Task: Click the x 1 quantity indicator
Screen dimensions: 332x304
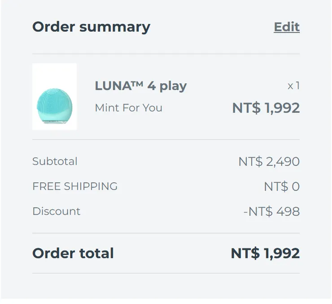Action: coord(293,86)
